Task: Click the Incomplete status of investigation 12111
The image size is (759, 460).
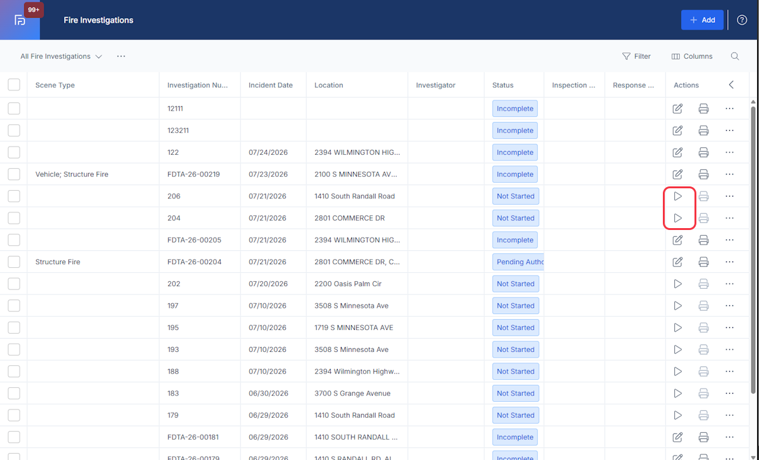Action: point(515,109)
